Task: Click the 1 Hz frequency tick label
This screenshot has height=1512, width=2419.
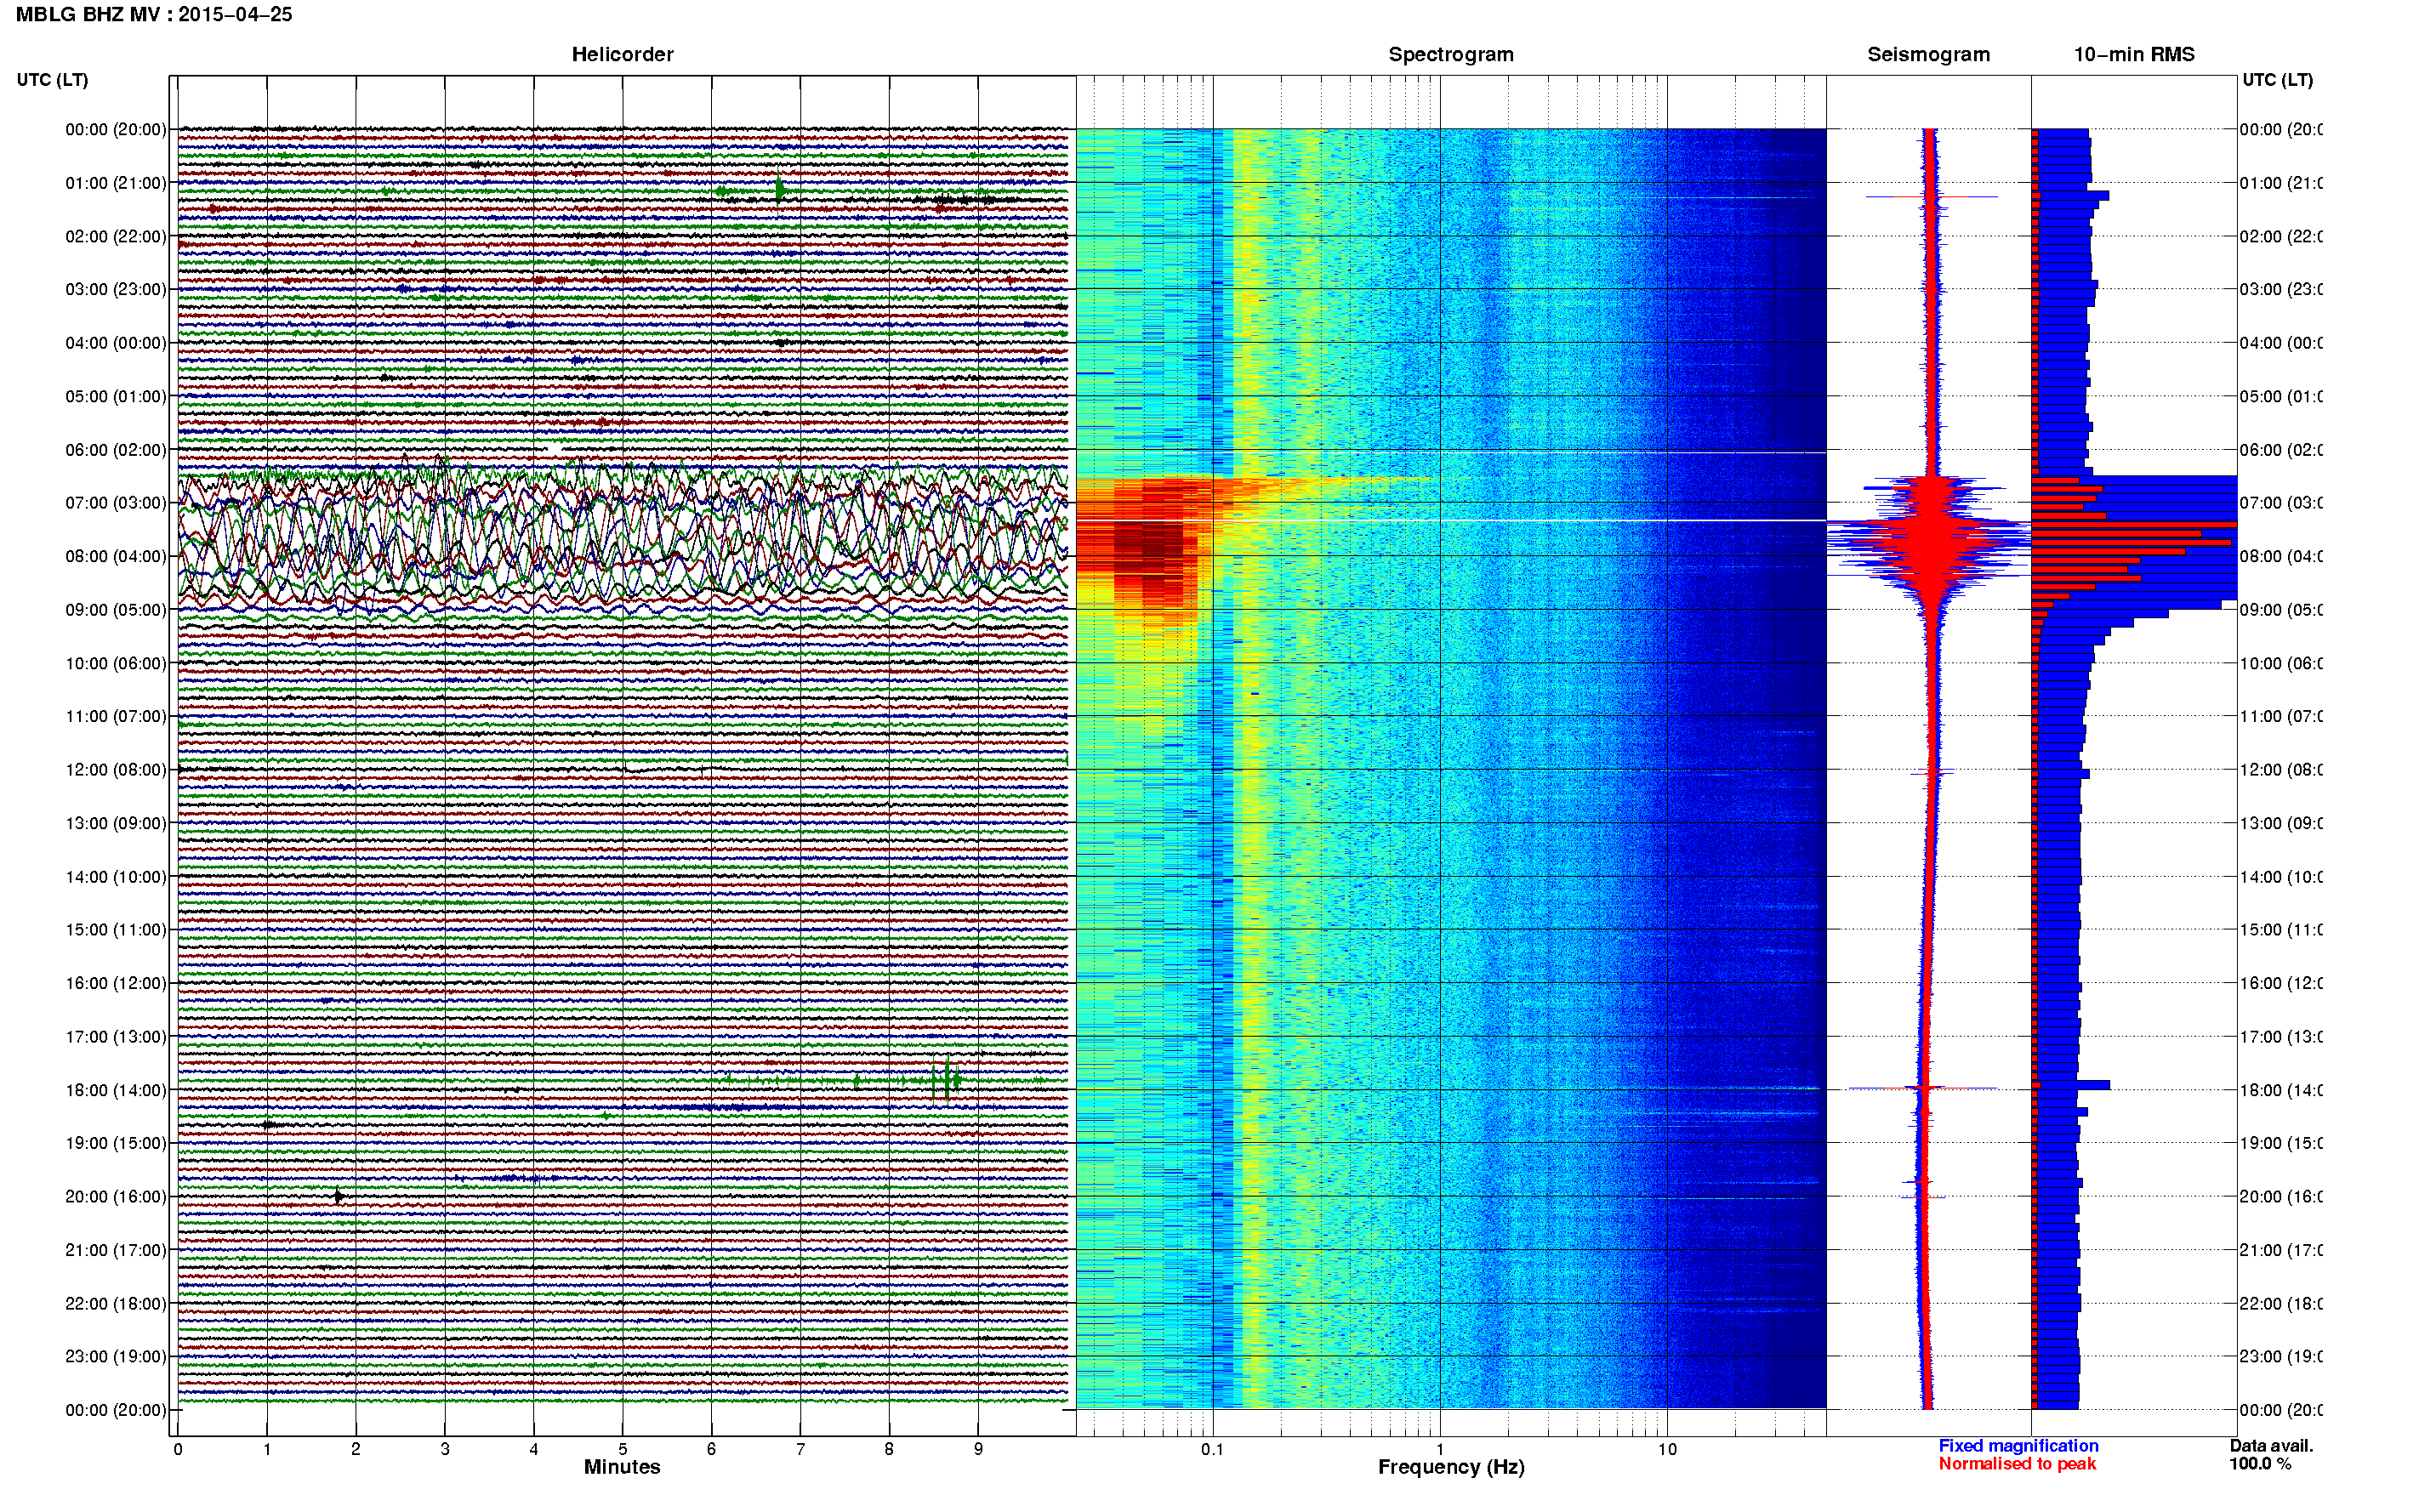Action: click(x=1440, y=1449)
